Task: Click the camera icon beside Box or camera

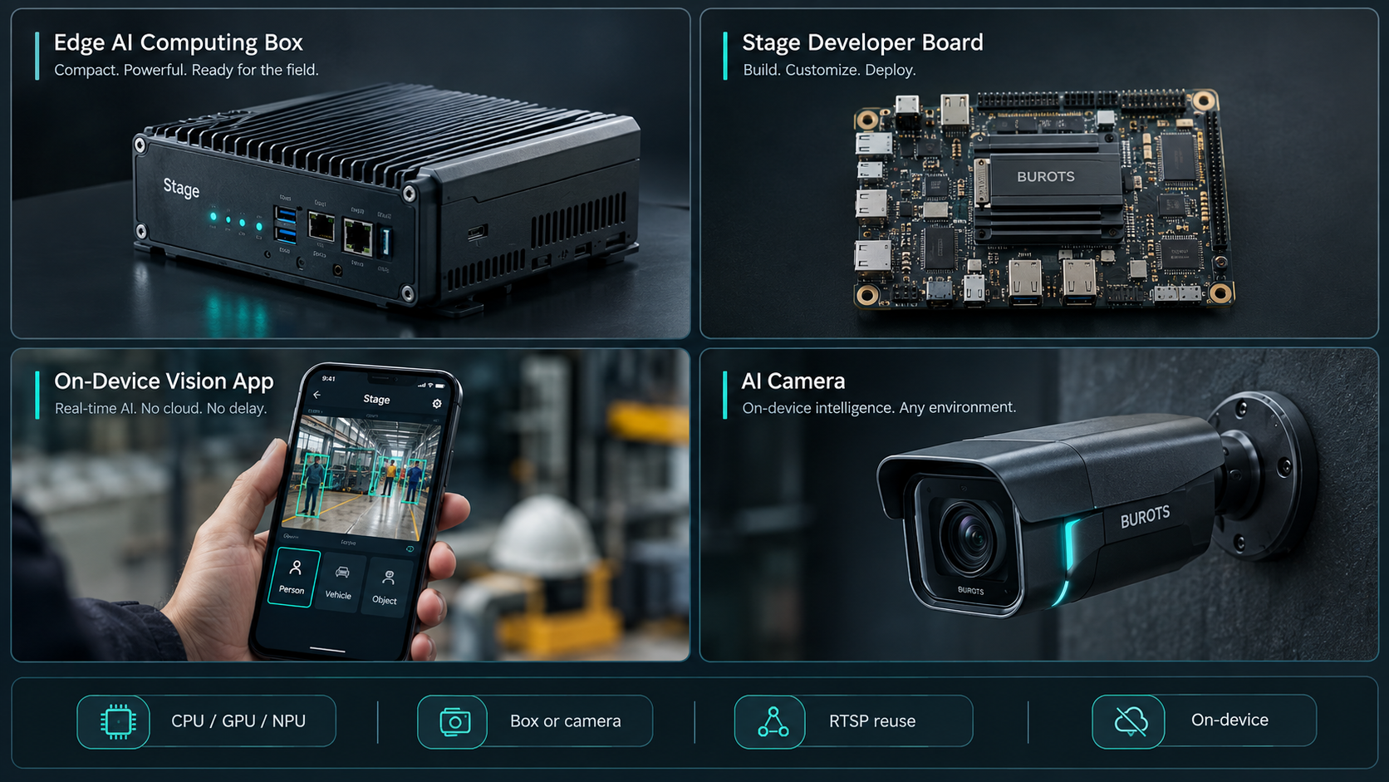Action: (454, 721)
